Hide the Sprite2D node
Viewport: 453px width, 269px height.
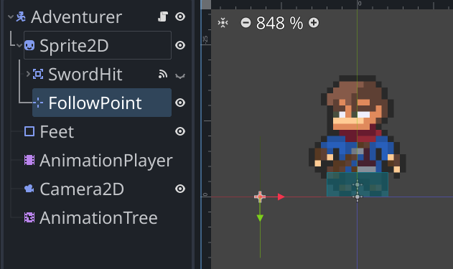[x=180, y=45]
